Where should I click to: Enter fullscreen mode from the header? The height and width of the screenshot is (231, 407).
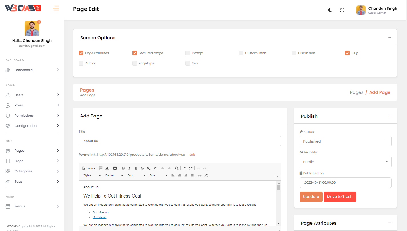tap(342, 10)
